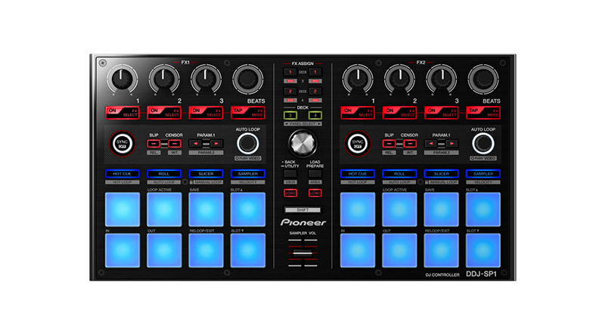Click the right deck SYNC button
Viewport: 605px width, 335px height.
[x=358, y=144]
